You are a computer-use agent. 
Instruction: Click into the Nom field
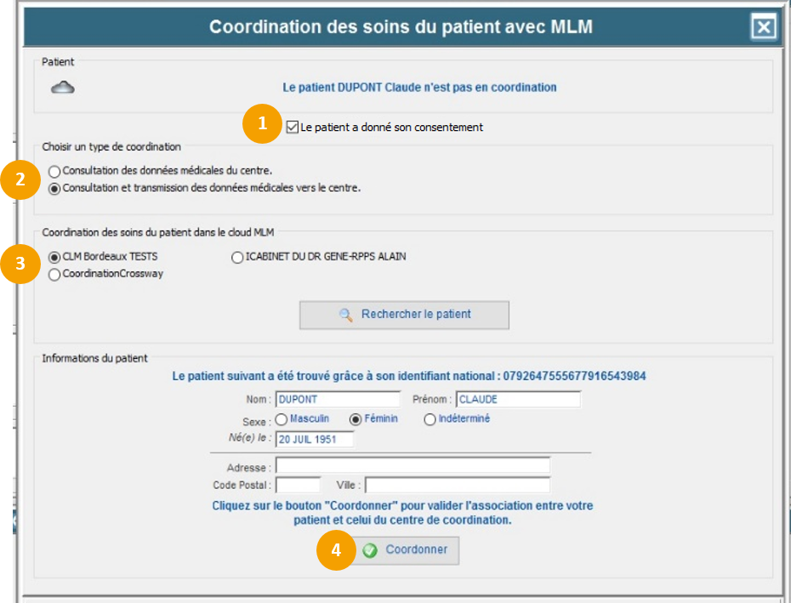pos(337,400)
